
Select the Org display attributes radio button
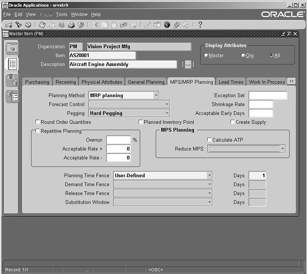(243, 55)
